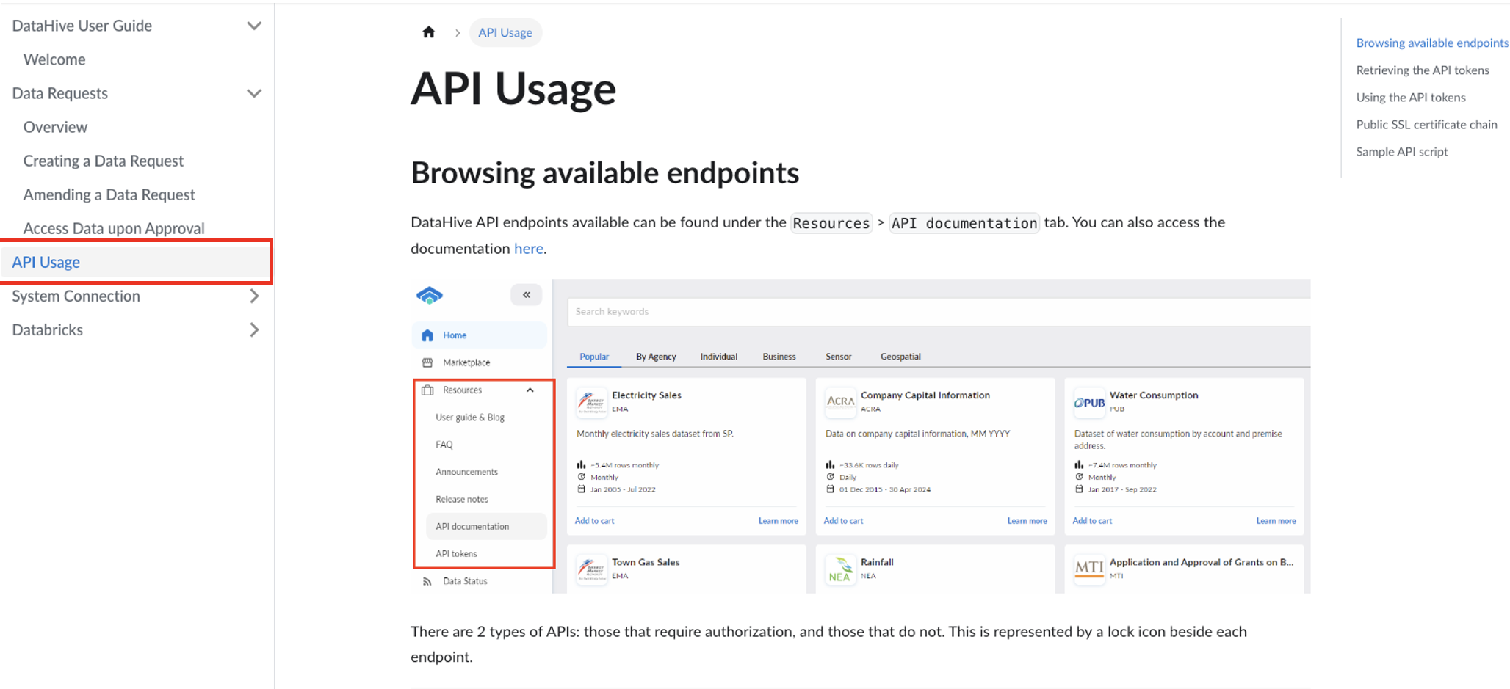Select API Usage in the sidebar
This screenshot has height=689, width=1510.
[137, 262]
